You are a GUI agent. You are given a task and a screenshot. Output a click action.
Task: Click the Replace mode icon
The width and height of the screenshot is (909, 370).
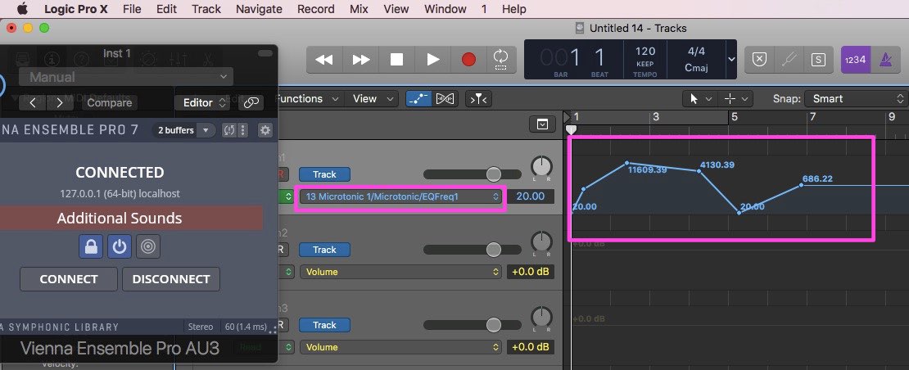click(759, 59)
